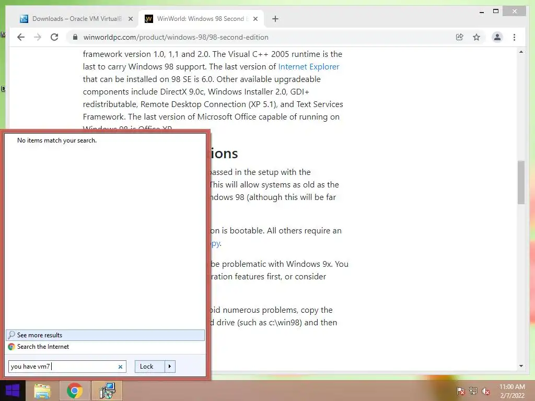
Task: Click the Lock button
Action: click(150, 367)
